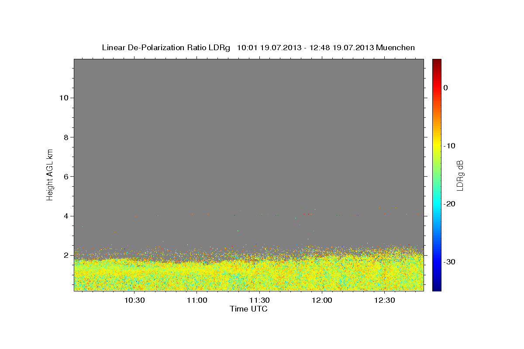Click the height tick label '6'
Screen dimensions: 524x349
66,177
